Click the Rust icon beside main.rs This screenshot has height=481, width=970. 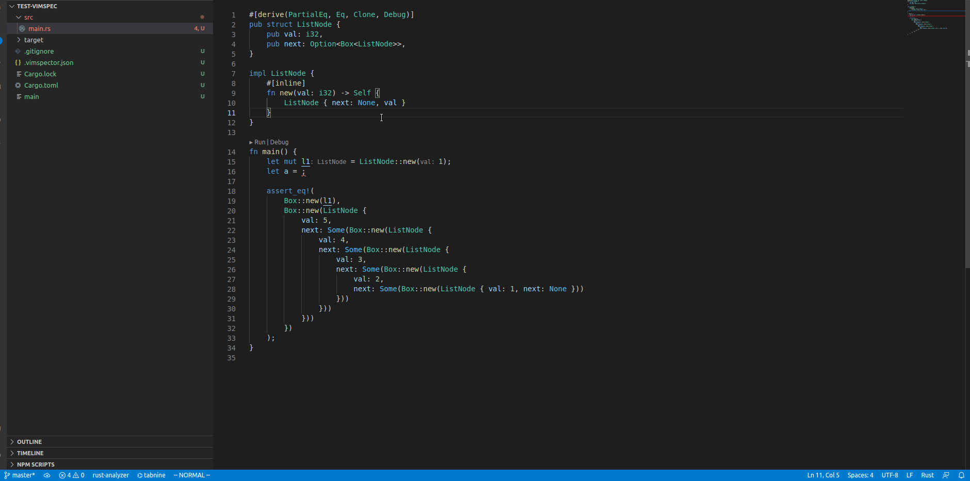click(21, 28)
